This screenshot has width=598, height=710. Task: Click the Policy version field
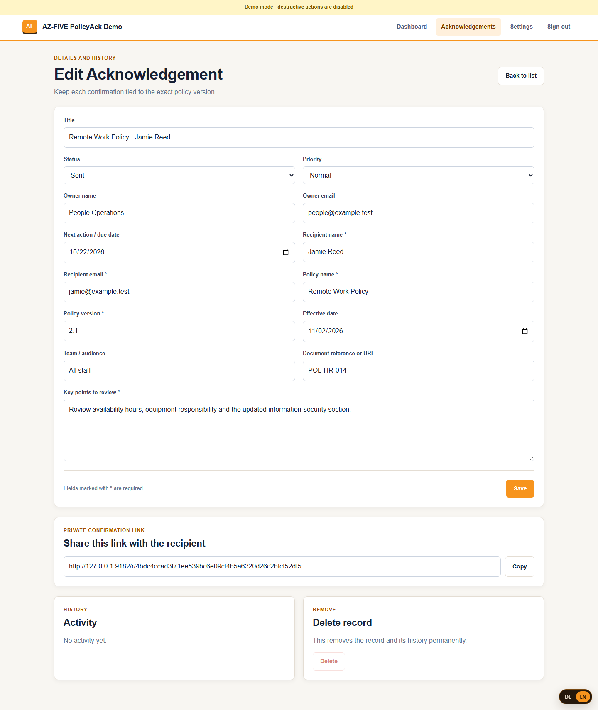click(x=179, y=331)
